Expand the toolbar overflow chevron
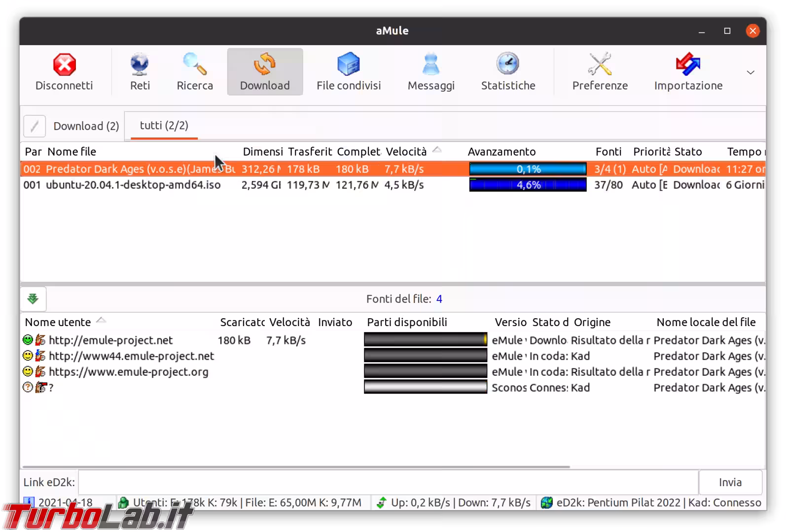The image size is (786, 532). [750, 72]
